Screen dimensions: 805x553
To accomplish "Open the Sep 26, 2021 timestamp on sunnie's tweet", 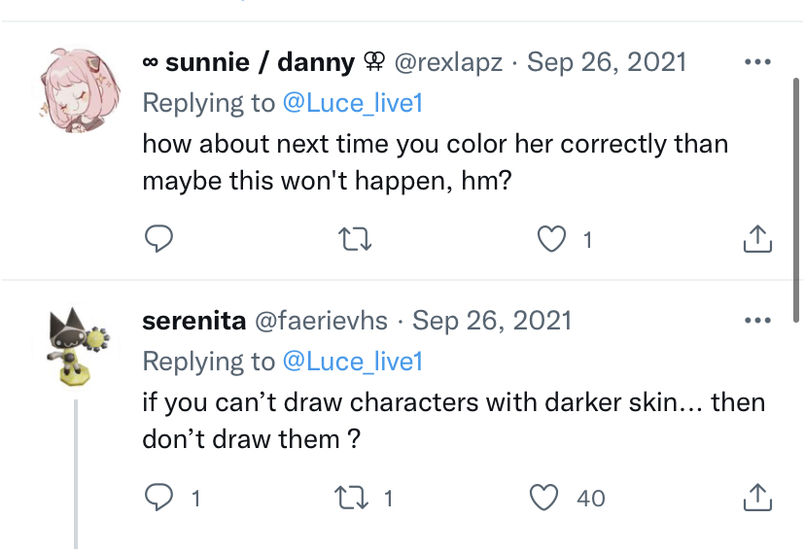I will (x=607, y=63).
